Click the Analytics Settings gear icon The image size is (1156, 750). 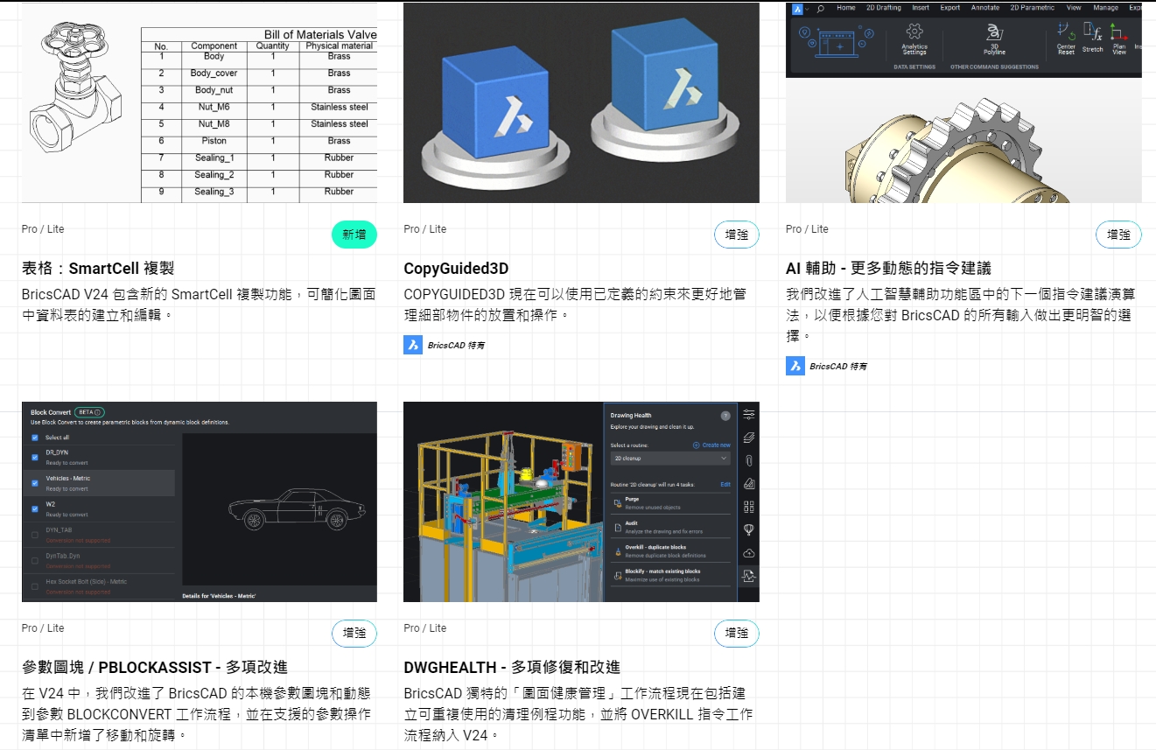914,32
